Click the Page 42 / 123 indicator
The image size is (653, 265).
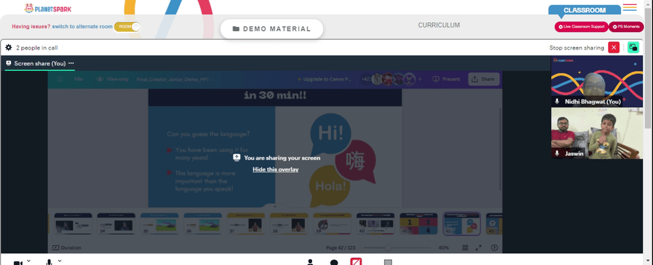341,247
